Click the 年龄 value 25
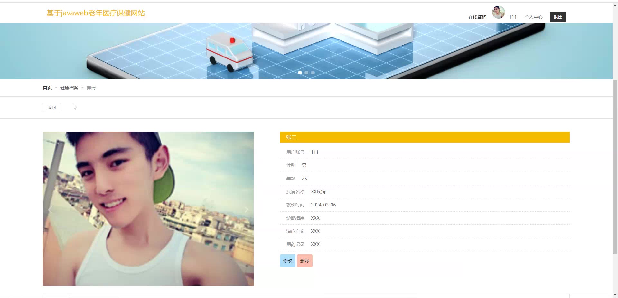The width and height of the screenshot is (618, 298). pos(304,179)
